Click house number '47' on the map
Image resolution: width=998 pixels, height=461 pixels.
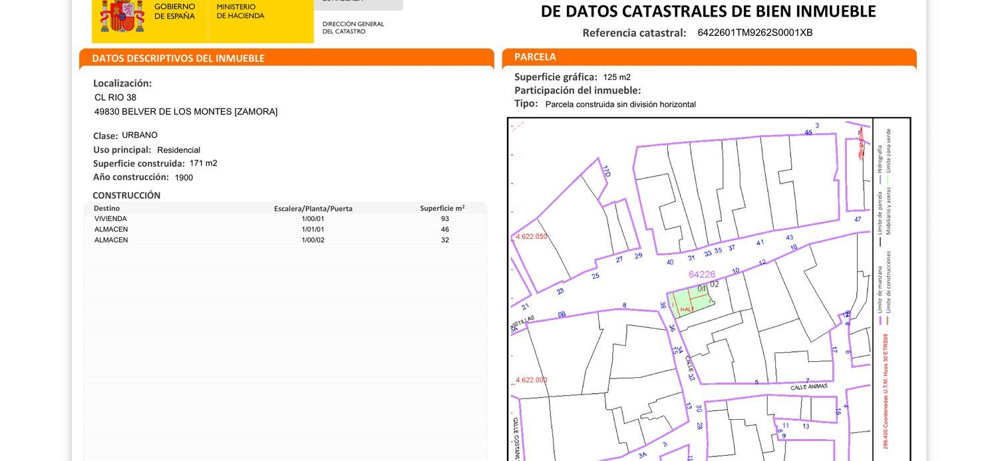tap(858, 220)
